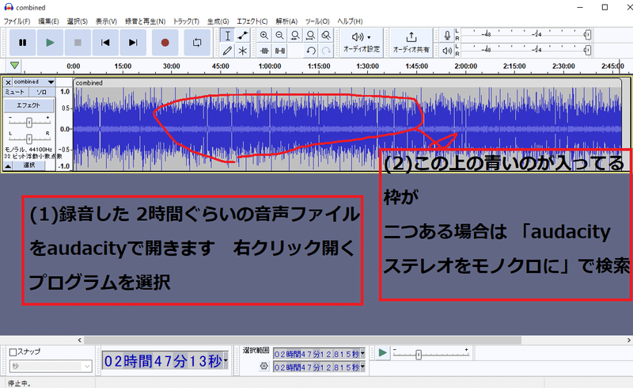Image resolution: width=633 pixels, height=388 pixels.
Task: Select the Multi-tool asterisk icon
Action: click(x=243, y=51)
